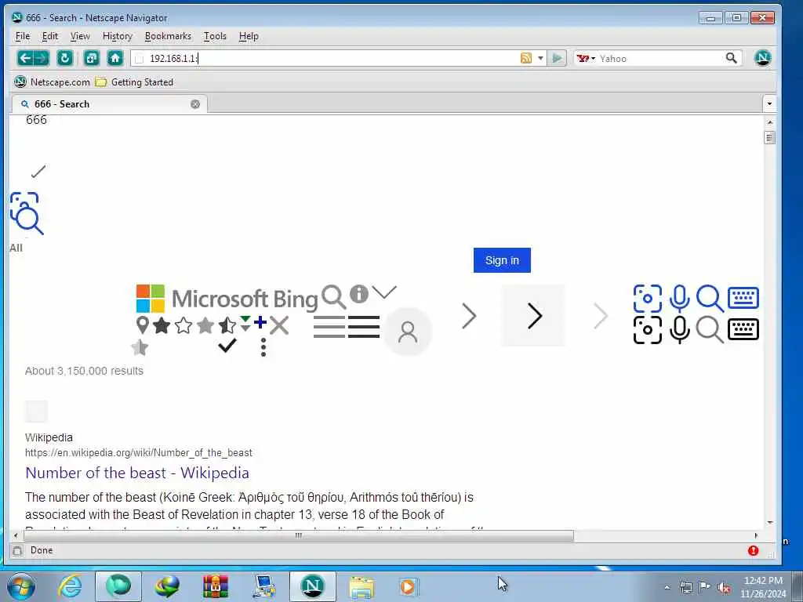This screenshot has width=803, height=602.
Task: Click the vertical three-dots more icon
Action: pyautogui.click(x=263, y=347)
